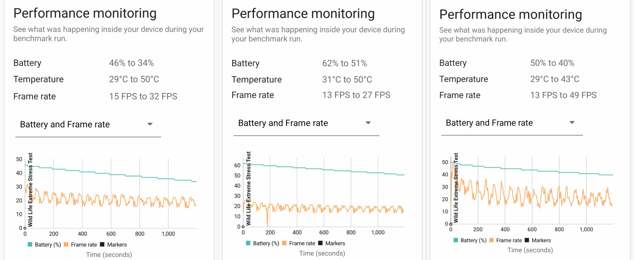Open the left panel's Battery and Frame rate dropdown

coord(87,124)
